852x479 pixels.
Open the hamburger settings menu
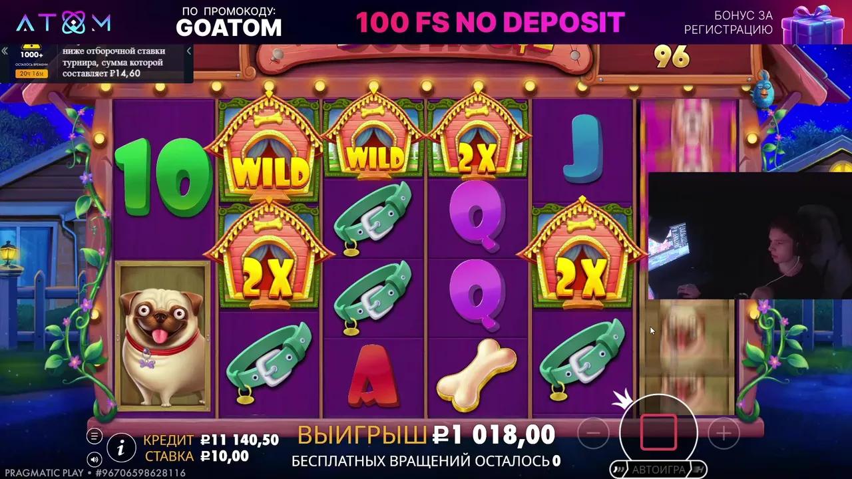[95, 436]
